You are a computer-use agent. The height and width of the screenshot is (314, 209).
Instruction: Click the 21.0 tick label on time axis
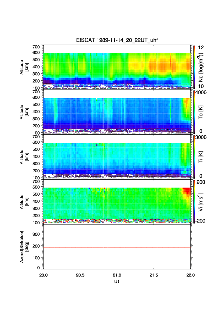117,275
